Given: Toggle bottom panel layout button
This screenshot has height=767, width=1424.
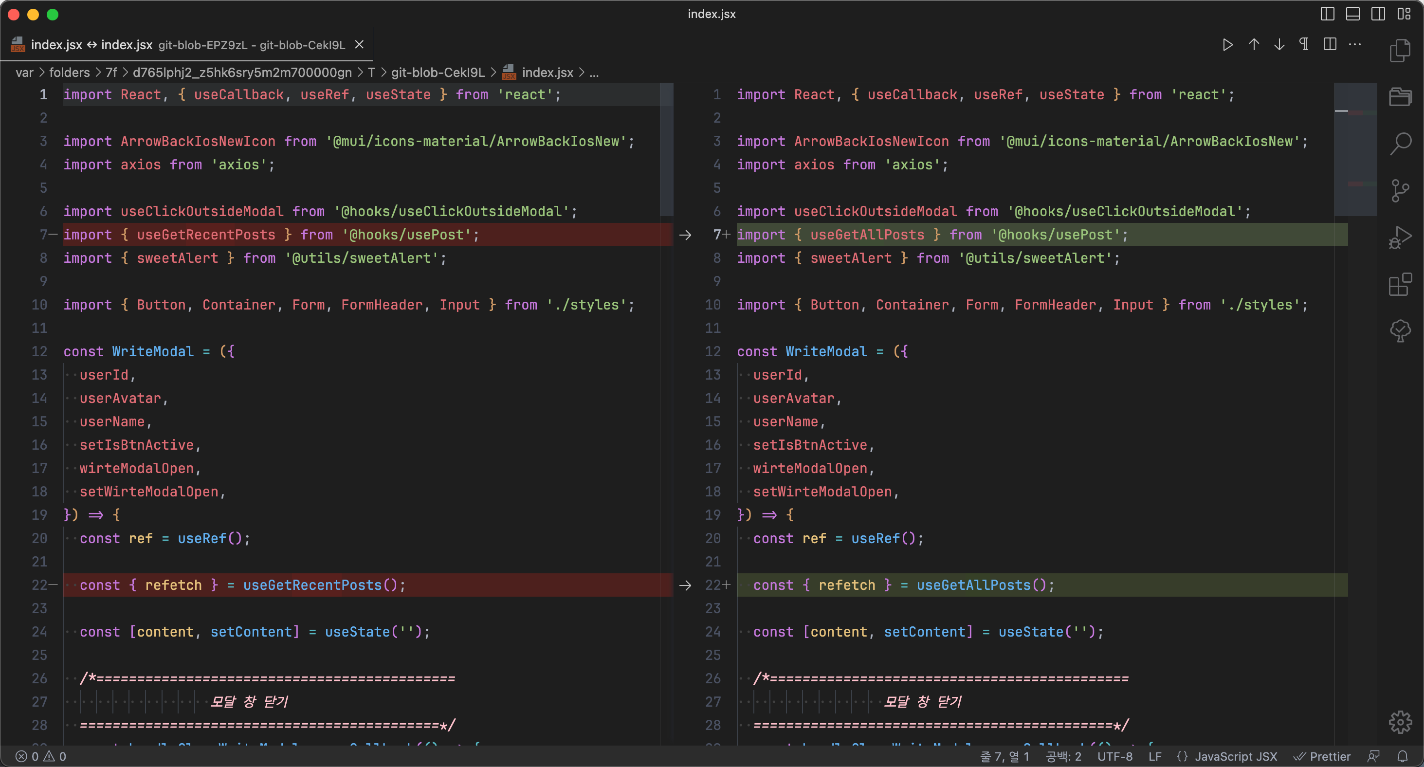Looking at the screenshot, I should pyautogui.click(x=1352, y=14).
